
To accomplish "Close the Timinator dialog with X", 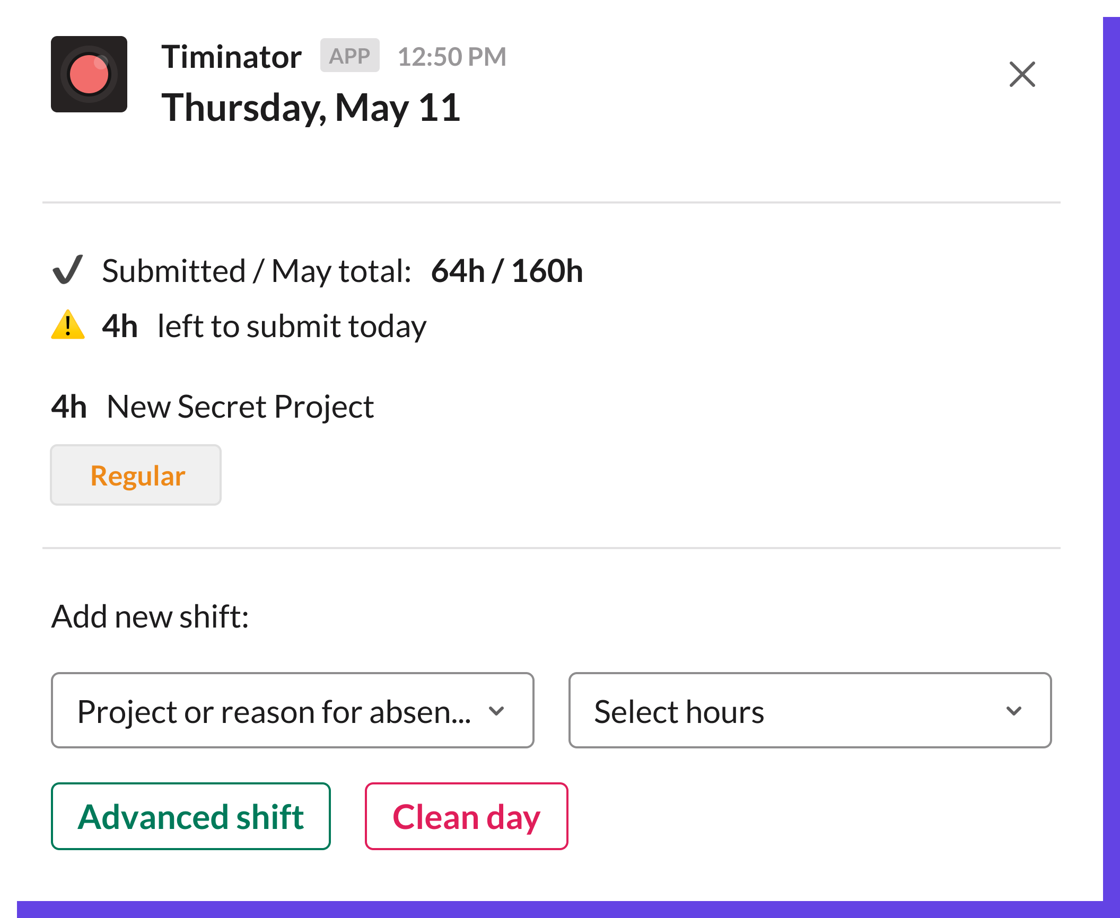I will point(1022,74).
